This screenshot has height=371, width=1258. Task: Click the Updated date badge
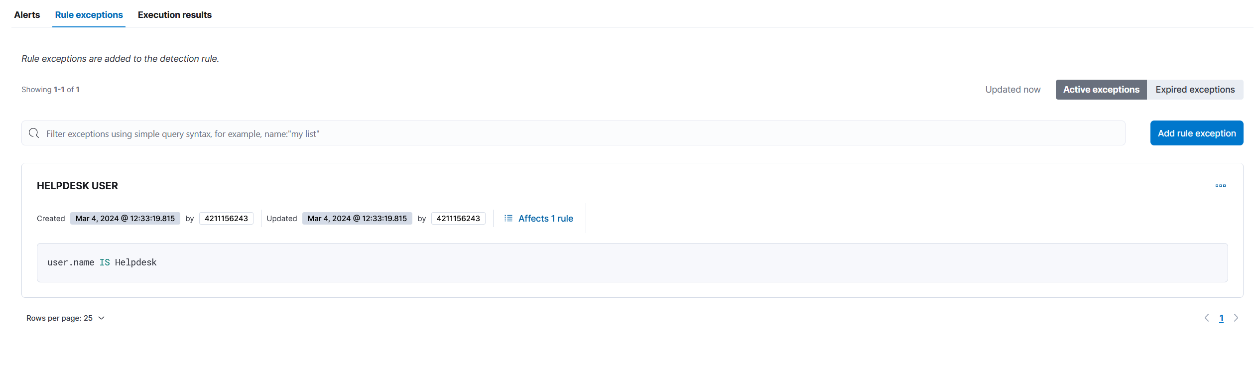[x=357, y=219]
